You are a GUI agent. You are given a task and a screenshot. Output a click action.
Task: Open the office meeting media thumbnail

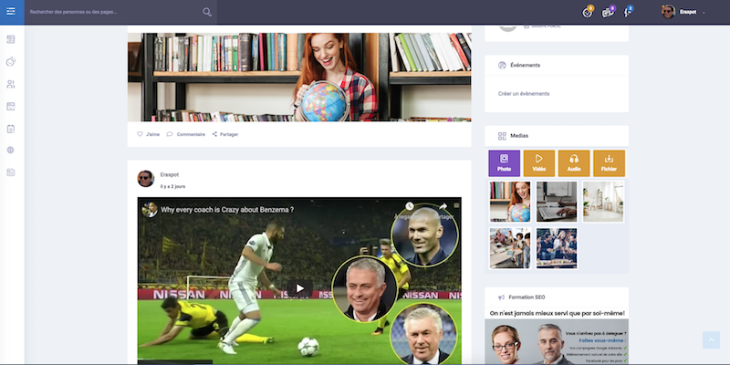pos(510,248)
